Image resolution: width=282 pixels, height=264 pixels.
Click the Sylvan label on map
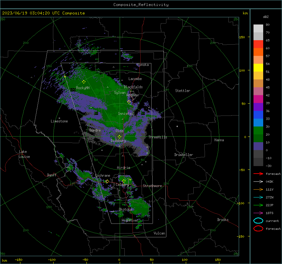pos(120,93)
